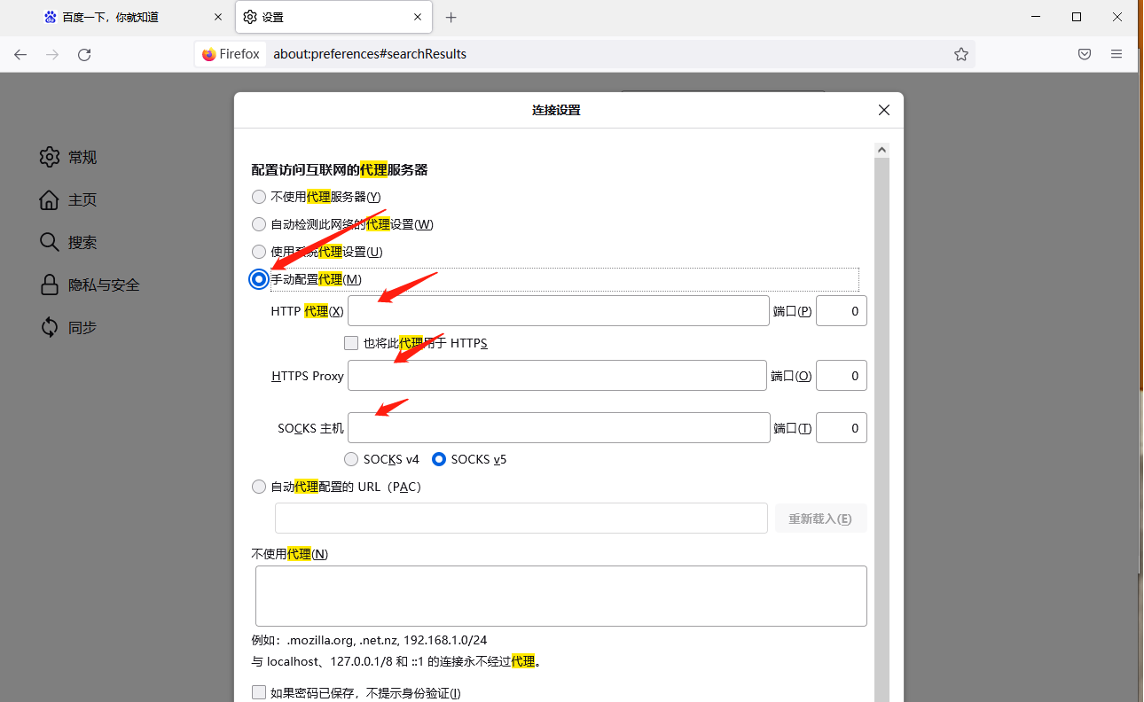Click the Firefox badge in address bar
Viewport: 1144px width, 702px height.
pos(230,54)
